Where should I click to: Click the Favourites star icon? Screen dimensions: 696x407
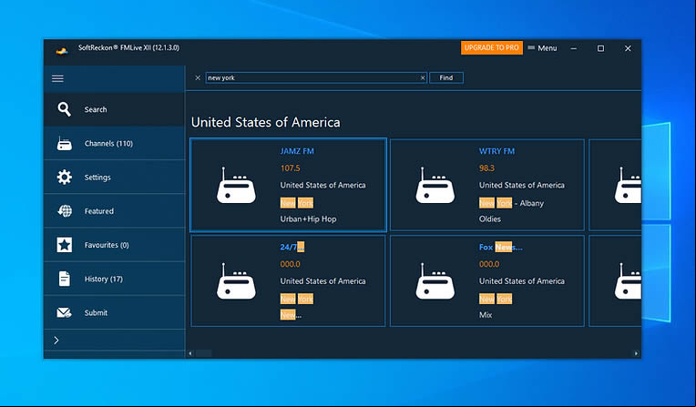65,245
